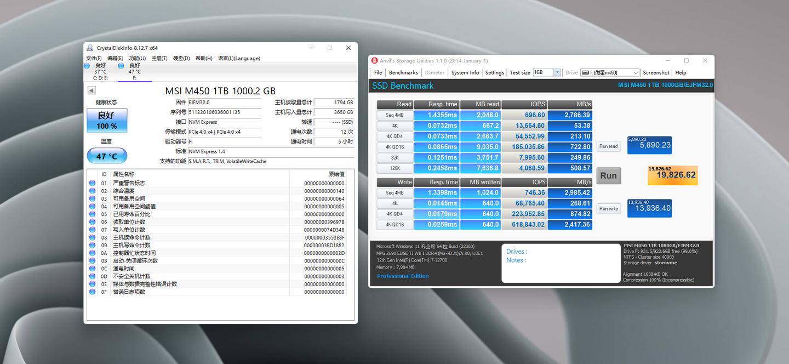Open the 文件(F) menu in CrystalDiskInfo
Image resolution: width=789 pixels, height=364 pixels.
[94, 58]
